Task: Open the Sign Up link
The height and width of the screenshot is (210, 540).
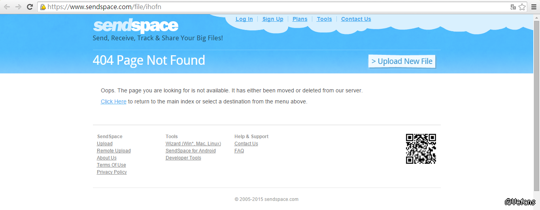Action: (273, 19)
